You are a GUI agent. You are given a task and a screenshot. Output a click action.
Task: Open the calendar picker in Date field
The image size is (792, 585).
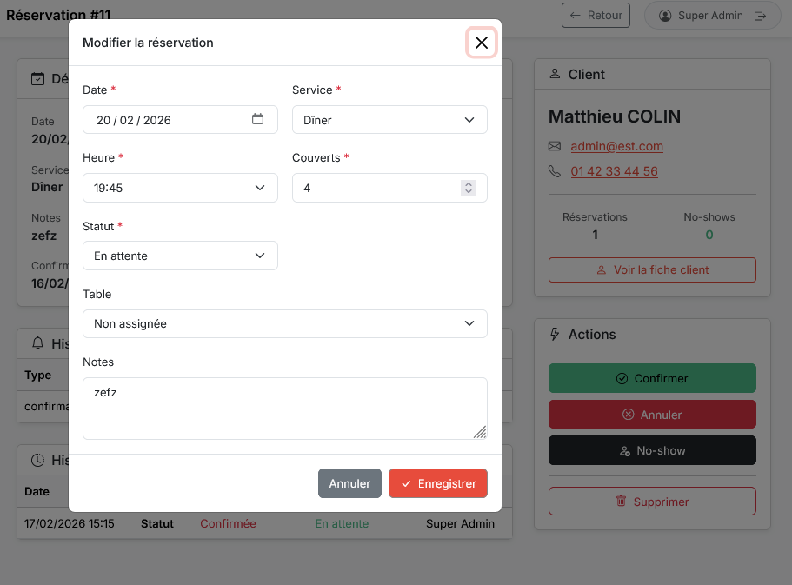pyautogui.click(x=257, y=119)
